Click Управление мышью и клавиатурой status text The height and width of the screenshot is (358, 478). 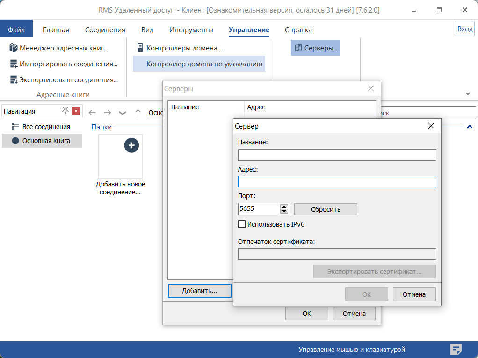pos(352,350)
